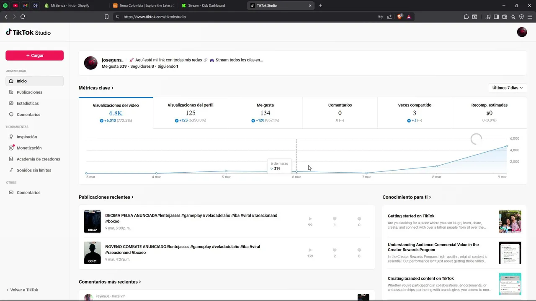Open the pinned YouTube tab
This screenshot has height=301, width=536.
pos(15,5)
